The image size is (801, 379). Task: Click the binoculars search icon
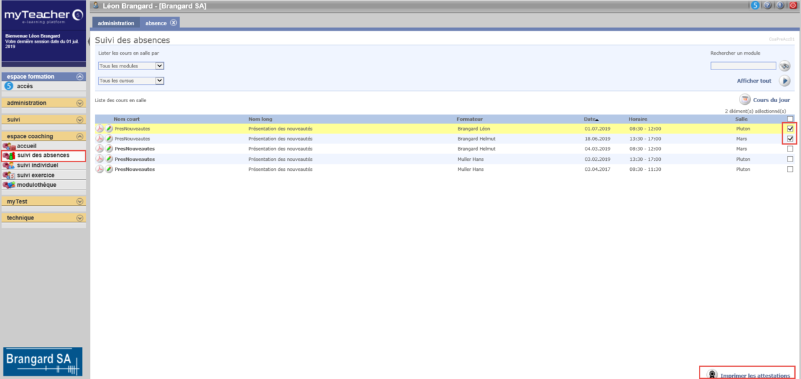click(x=784, y=65)
